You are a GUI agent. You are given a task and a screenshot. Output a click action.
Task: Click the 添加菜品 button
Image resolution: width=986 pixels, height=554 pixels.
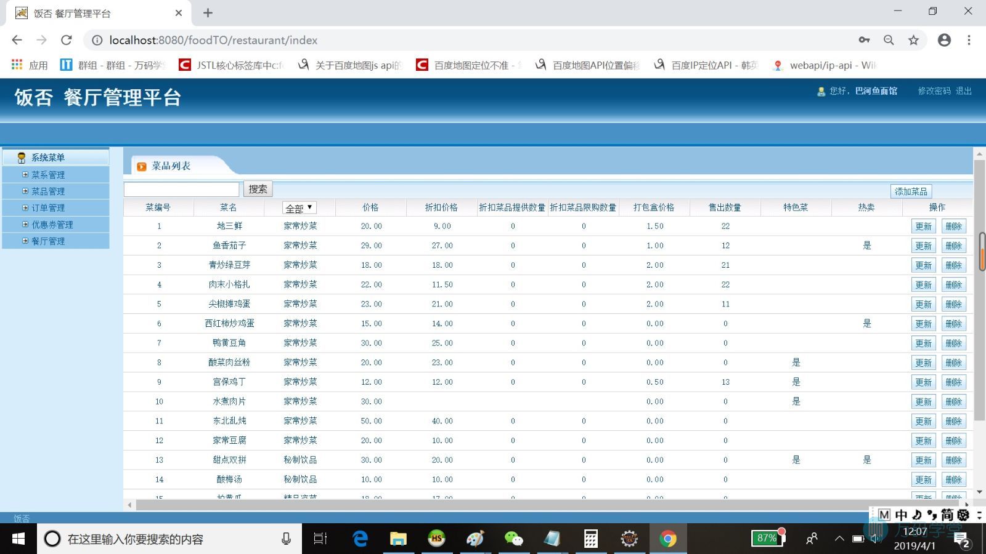[911, 191]
